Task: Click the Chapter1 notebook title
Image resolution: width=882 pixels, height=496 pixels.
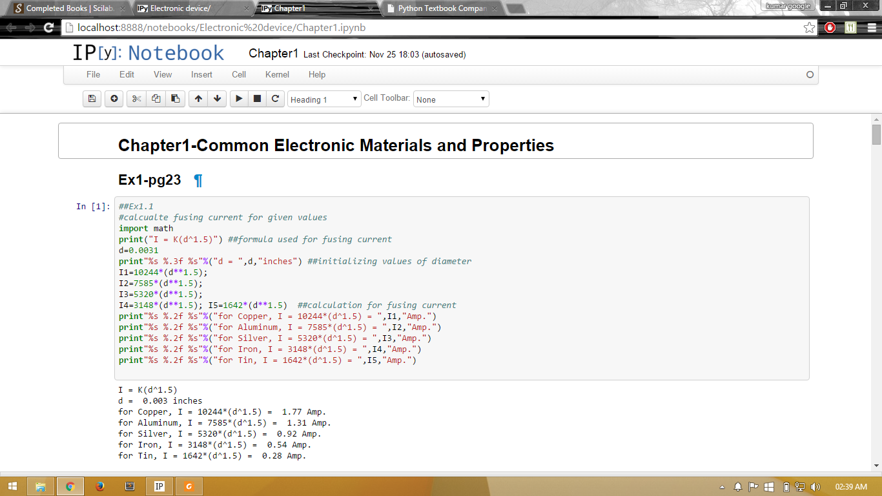Action: click(273, 54)
